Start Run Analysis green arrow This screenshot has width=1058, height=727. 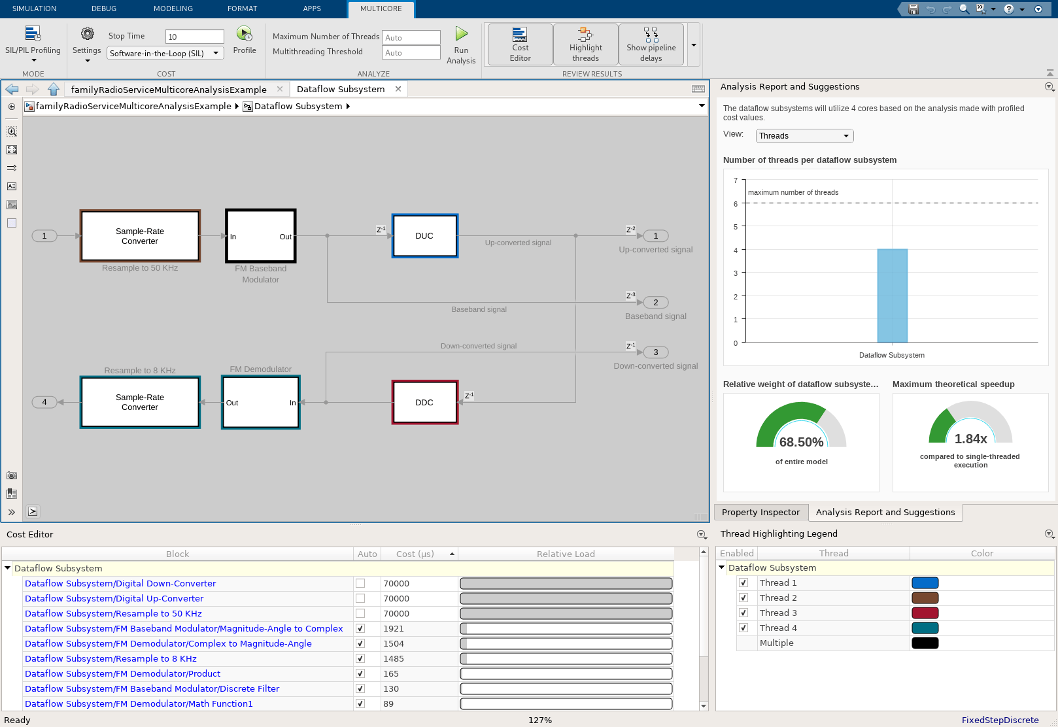(x=462, y=33)
